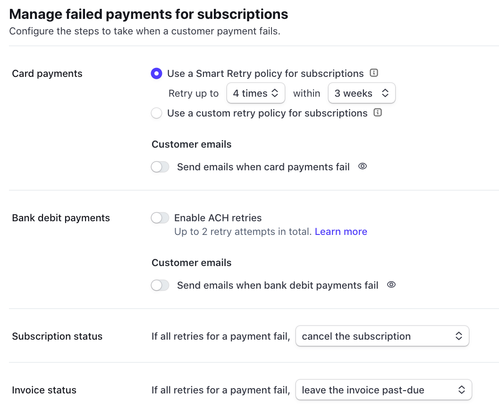Click the "Bank debit payments" row label
The image size is (499, 409).
tap(61, 217)
